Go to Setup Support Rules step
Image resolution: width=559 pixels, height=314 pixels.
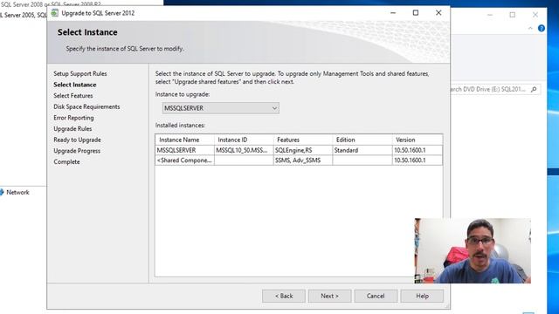[x=80, y=73]
